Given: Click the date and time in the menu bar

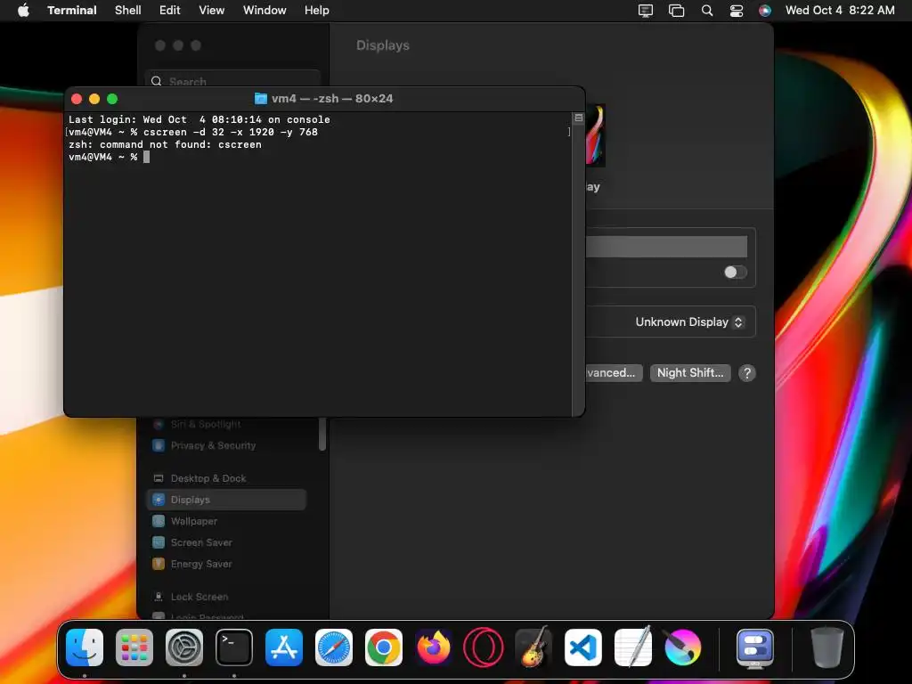Looking at the screenshot, I should [x=840, y=11].
